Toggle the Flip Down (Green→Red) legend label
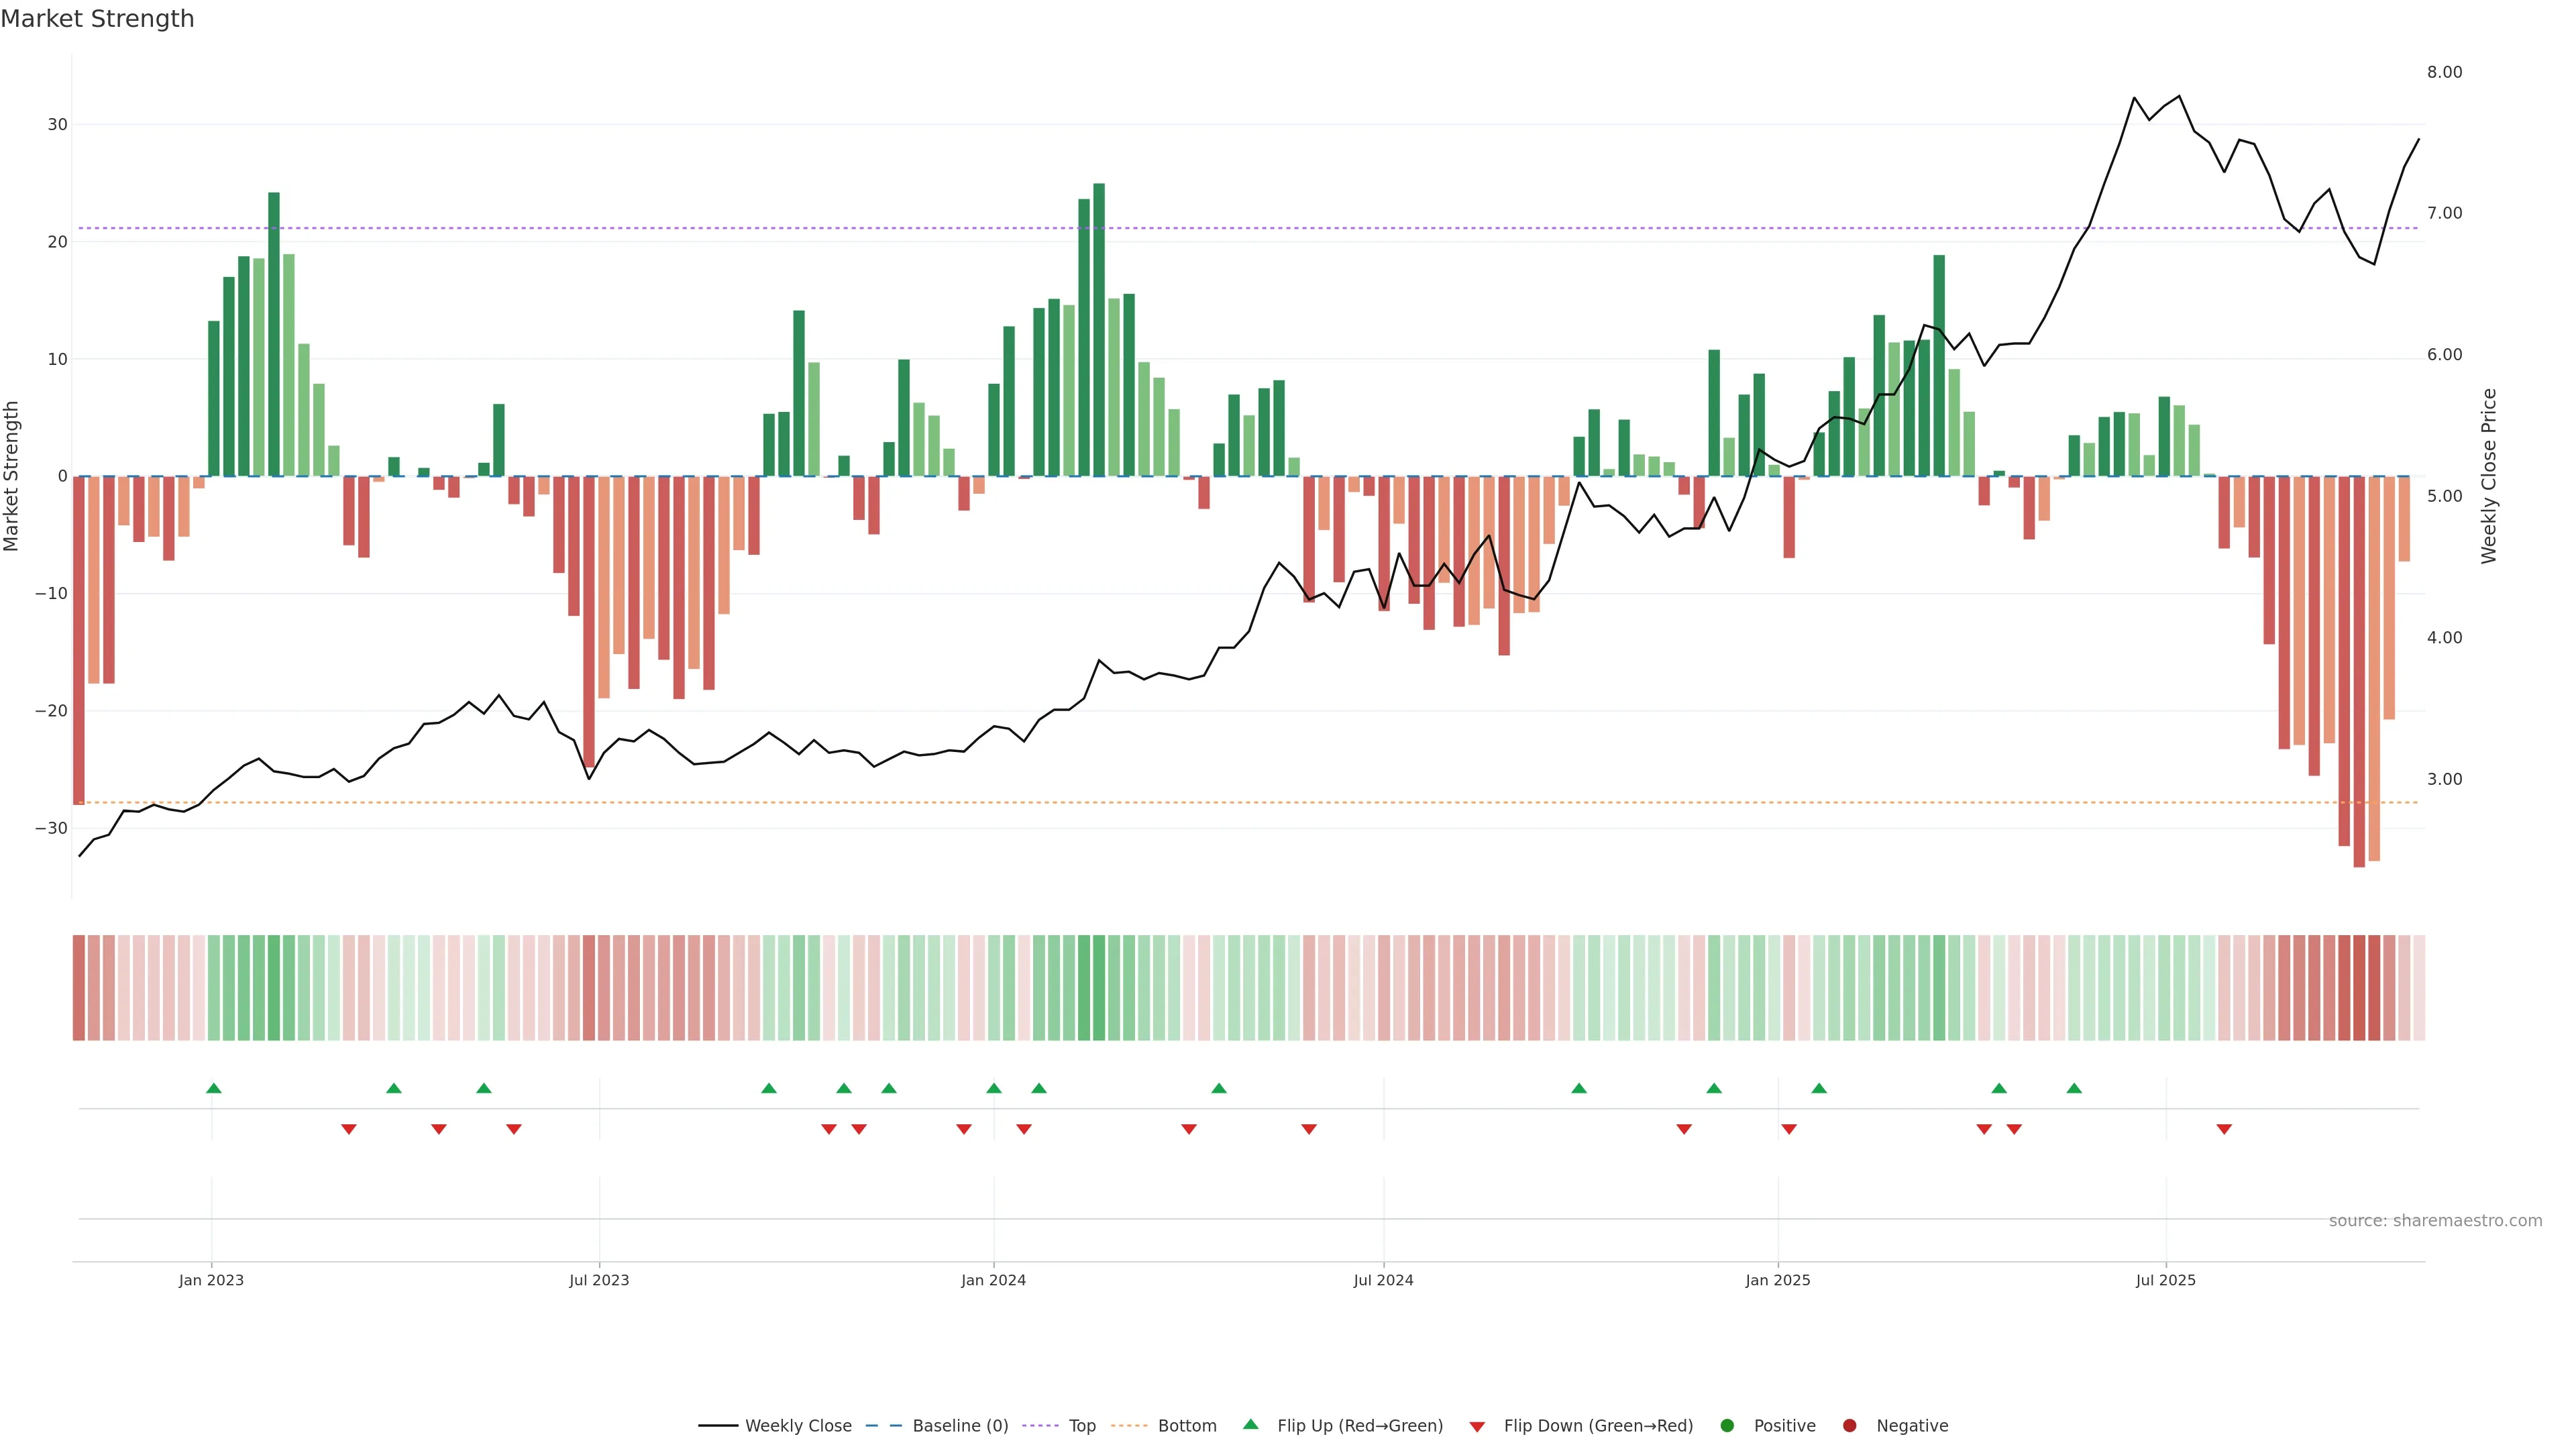2576x1449 pixels. point(1598,1426)
